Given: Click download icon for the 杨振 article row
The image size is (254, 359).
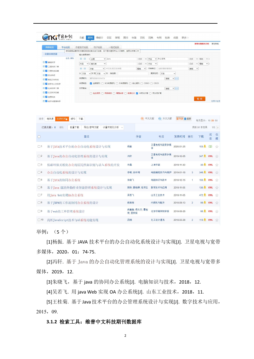Looking at the screenshot, I should (x=205, y=146).
